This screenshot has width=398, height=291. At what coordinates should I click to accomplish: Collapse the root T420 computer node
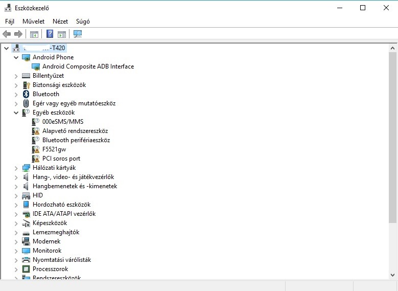pos(6,48)
